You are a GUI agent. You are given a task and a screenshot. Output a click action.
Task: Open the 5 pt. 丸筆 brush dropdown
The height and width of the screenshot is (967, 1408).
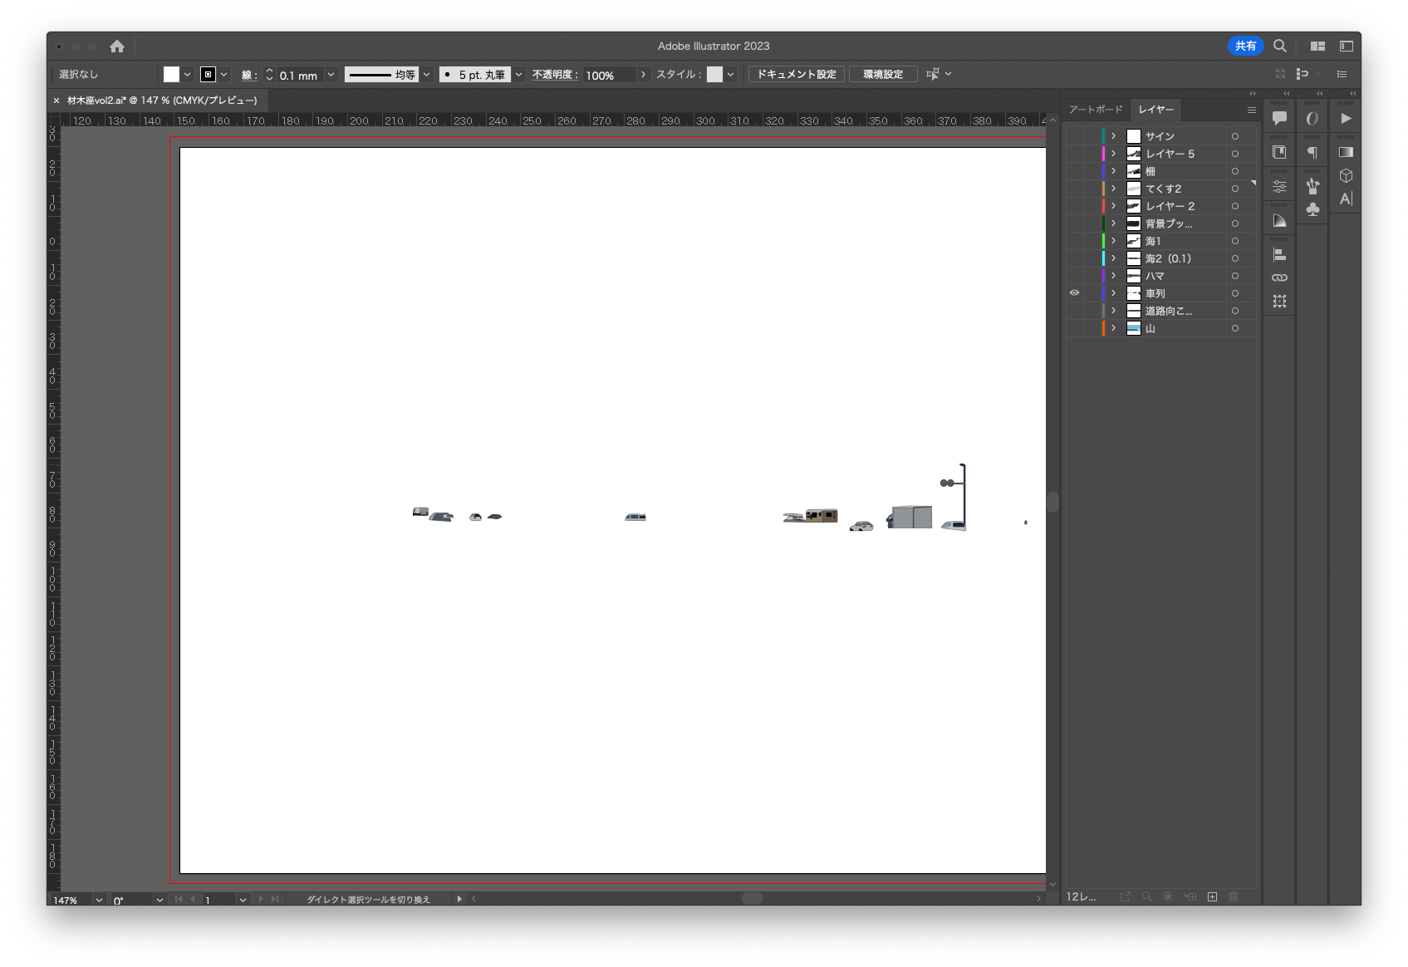point(518,75)
